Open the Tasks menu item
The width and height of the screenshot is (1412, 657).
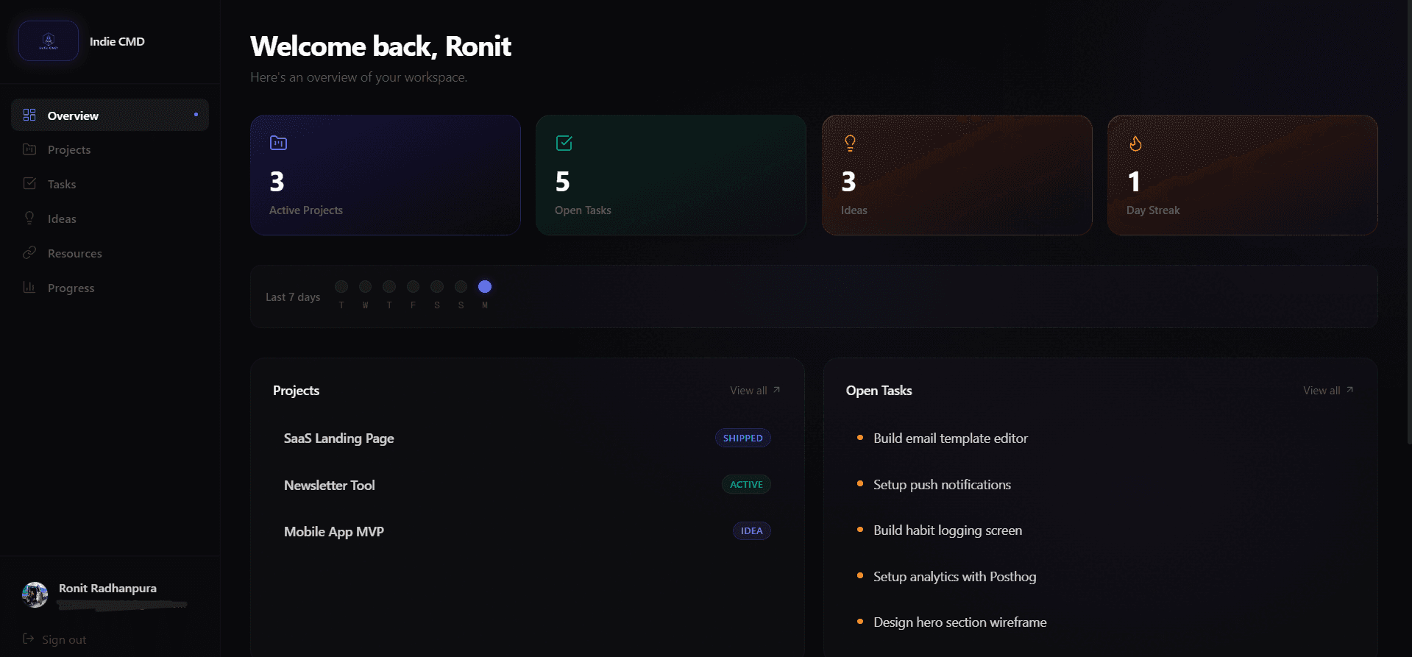pyautogui.click(x=62, y=184)
